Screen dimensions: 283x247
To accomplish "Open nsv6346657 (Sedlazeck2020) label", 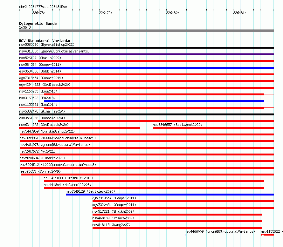I will point(177,125).
